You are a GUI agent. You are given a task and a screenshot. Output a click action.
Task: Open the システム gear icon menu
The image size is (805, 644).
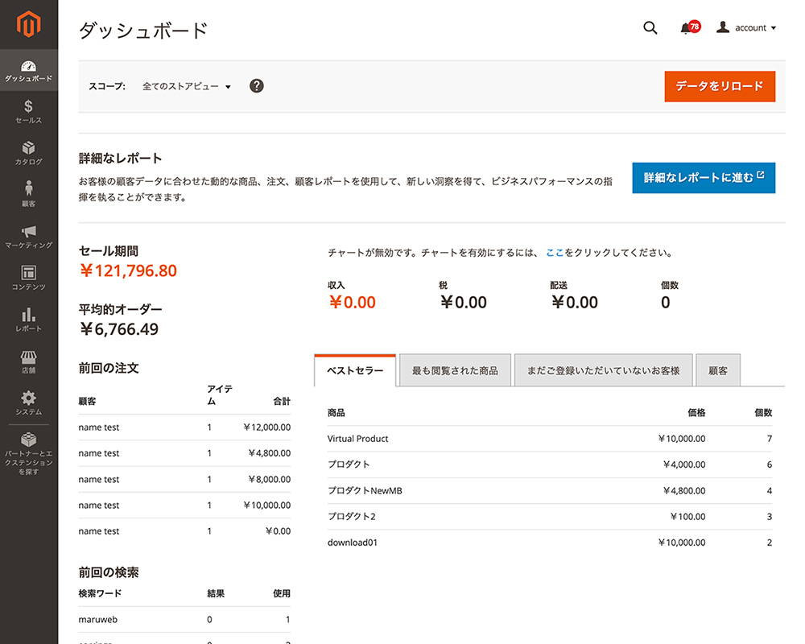pyautogui.click(x=29, y=403)
